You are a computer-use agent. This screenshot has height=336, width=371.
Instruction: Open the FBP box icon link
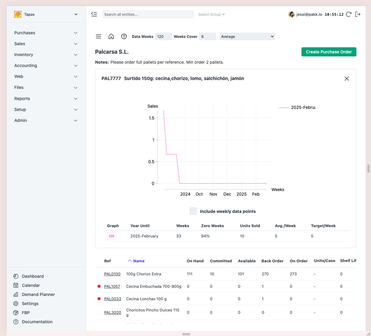coord(26,313)
